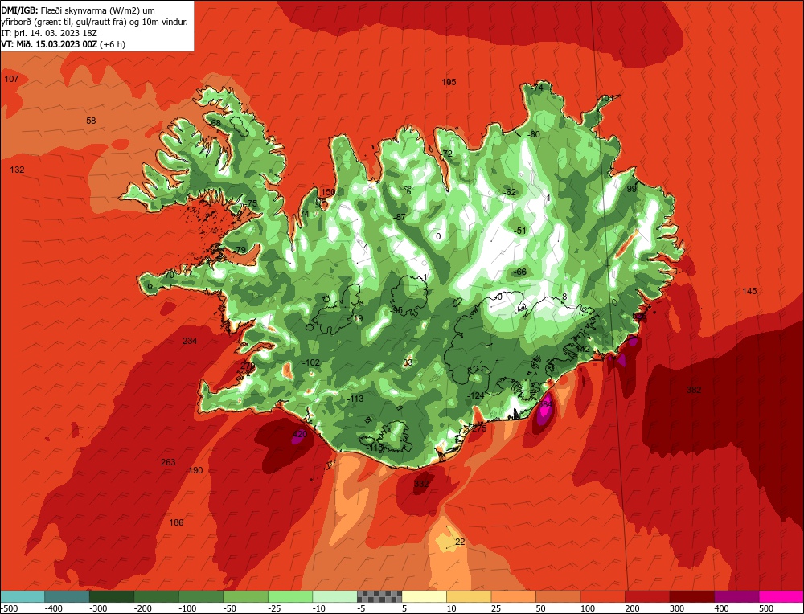Click the 142 value on the southeast coast
Viewport: 804px width, 614px height.
[583, 349]
